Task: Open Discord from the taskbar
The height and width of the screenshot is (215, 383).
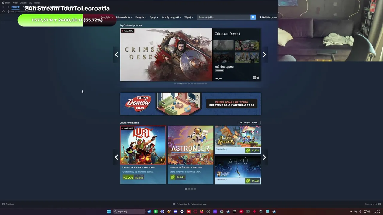Action: [175, 211]
